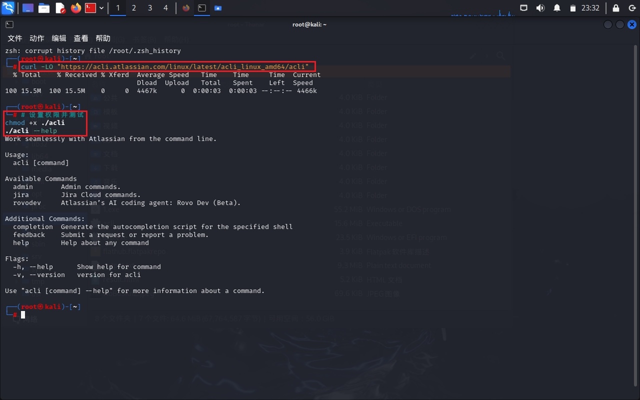Select the terminal window taskbar button
The height and width of the screenshot is (400, 640).
(202, 8)
